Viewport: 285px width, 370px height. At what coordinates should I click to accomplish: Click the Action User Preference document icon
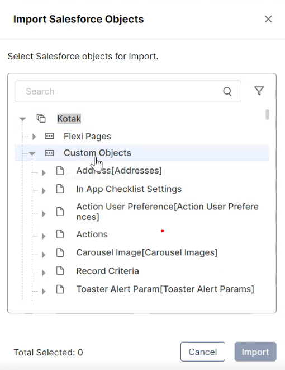point(60,212)
